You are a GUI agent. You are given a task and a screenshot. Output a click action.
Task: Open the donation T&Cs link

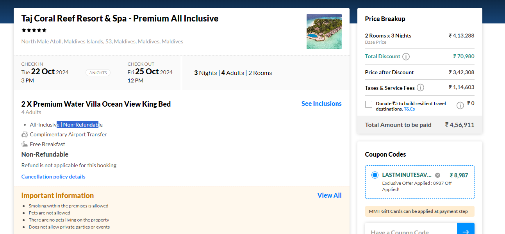pos(409,109)
